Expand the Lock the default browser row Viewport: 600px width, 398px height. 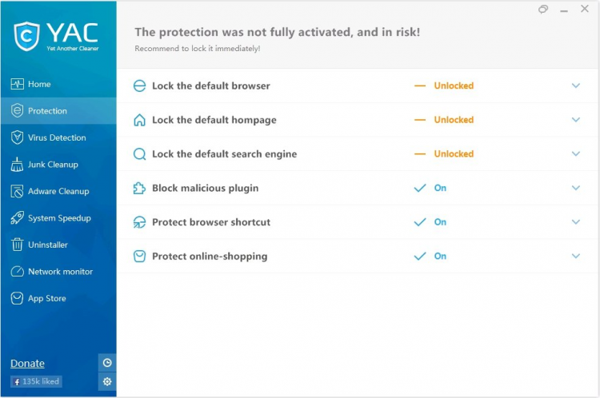575,86
